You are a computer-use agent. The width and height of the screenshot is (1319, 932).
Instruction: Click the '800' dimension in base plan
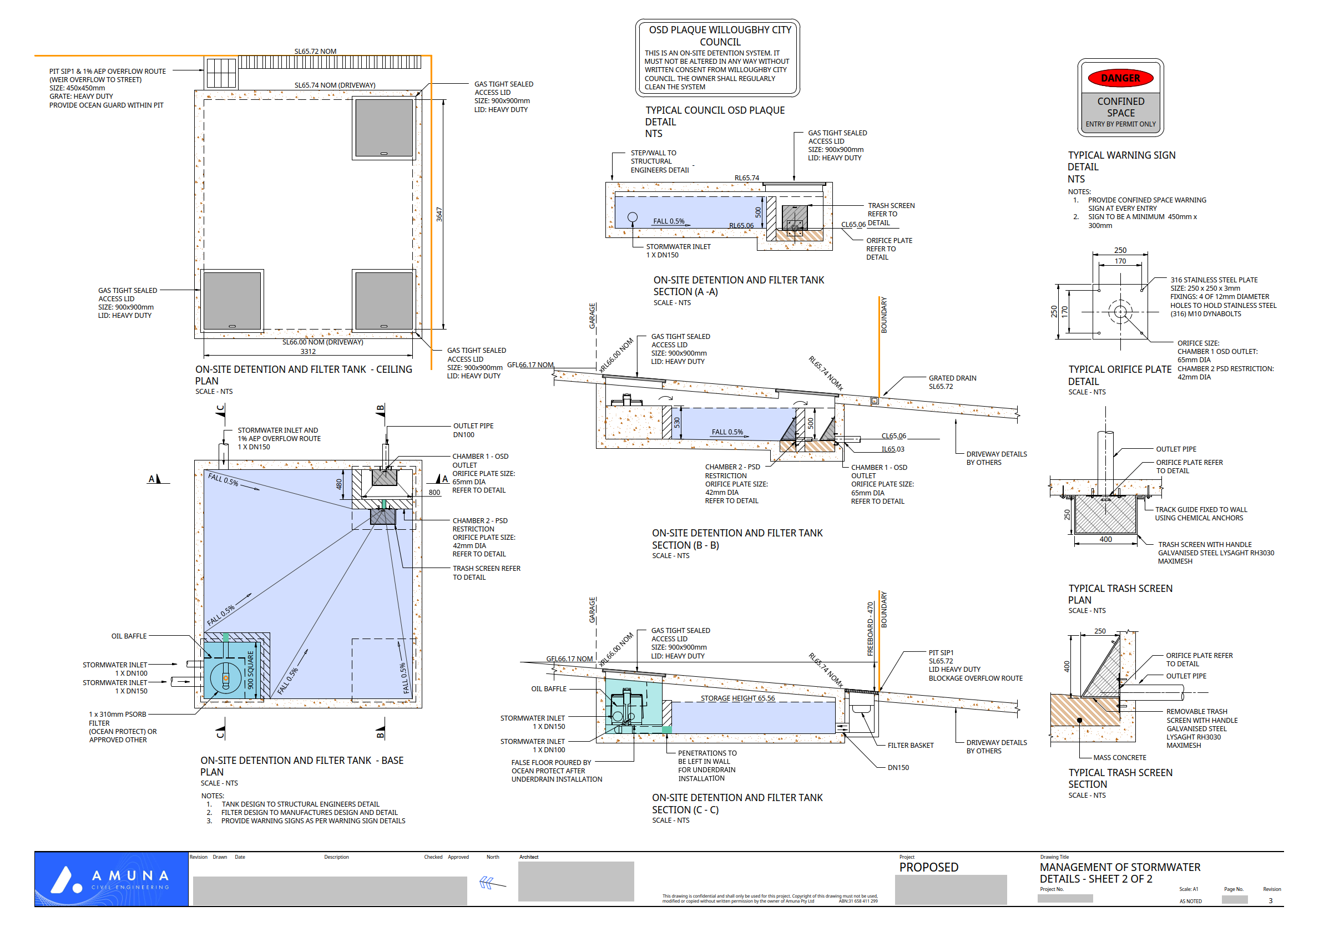[434, 492]
